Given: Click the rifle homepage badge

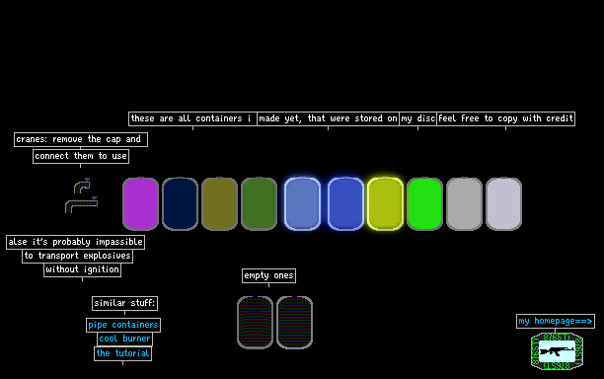Looking at the screenshot, I should click(557, 351).
